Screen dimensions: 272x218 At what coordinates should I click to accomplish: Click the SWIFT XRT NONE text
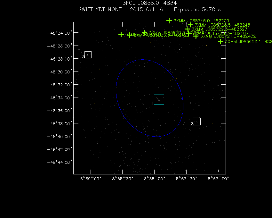point(100,9)
